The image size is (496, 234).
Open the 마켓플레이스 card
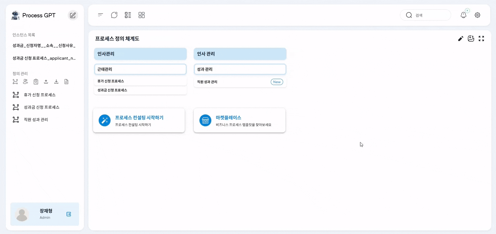(239, 120)
